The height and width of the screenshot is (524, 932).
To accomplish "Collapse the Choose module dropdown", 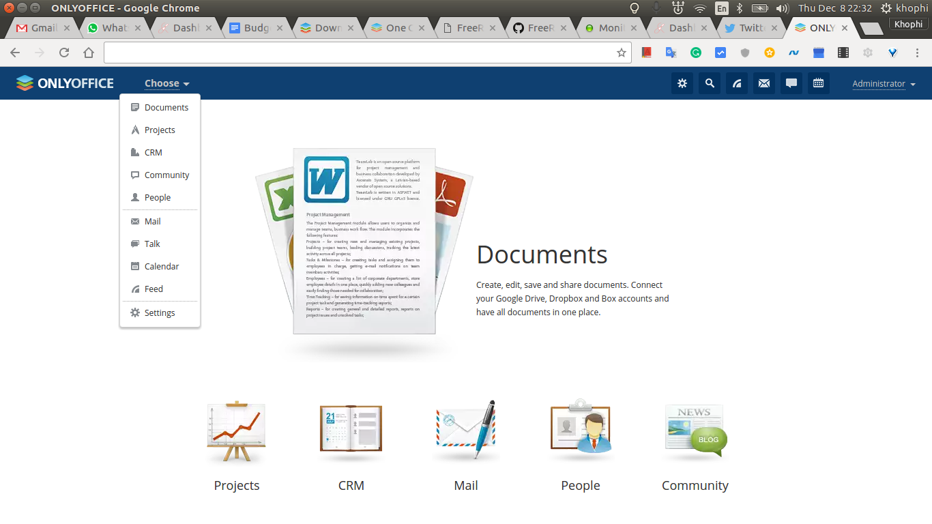I will 166,83.
